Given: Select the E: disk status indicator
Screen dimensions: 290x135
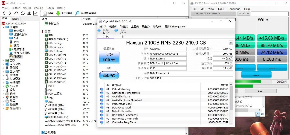Looking at the screenshot, I should (123, 33).
